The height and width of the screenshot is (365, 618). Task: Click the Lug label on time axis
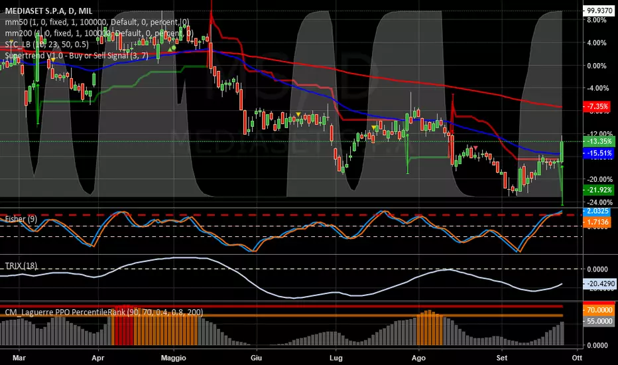tap(336, 358)
